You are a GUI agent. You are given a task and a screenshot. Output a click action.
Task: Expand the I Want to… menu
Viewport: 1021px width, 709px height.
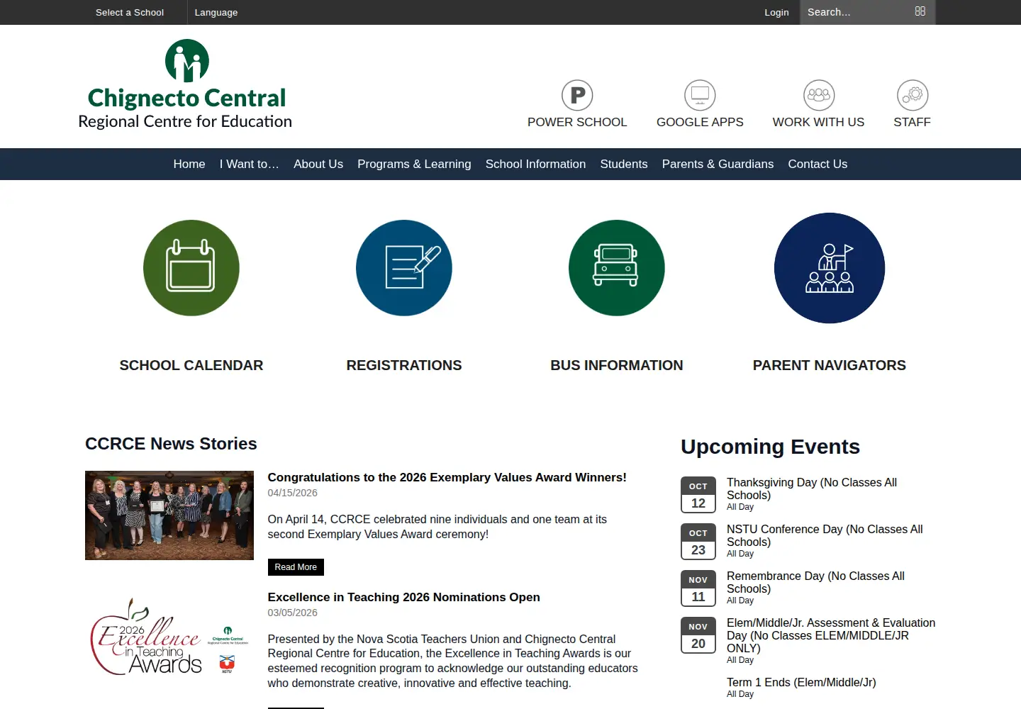tap(250, 164)
